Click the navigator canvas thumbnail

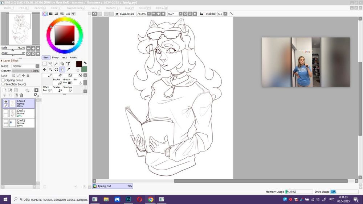[x=20, y=29]
